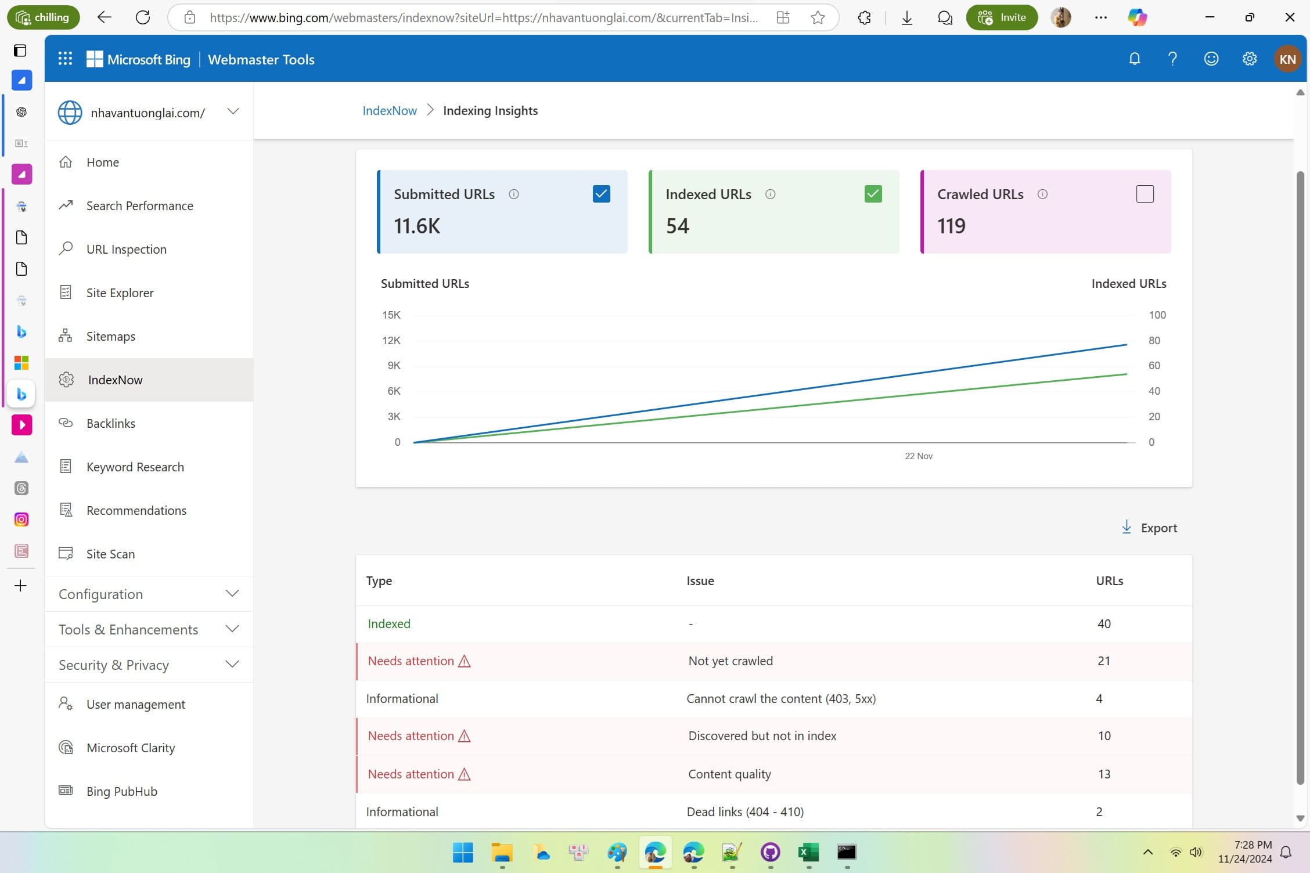Open the browser downloads icon
The height and width of the screenshot is (873, 1310).
tap(906, 17)
